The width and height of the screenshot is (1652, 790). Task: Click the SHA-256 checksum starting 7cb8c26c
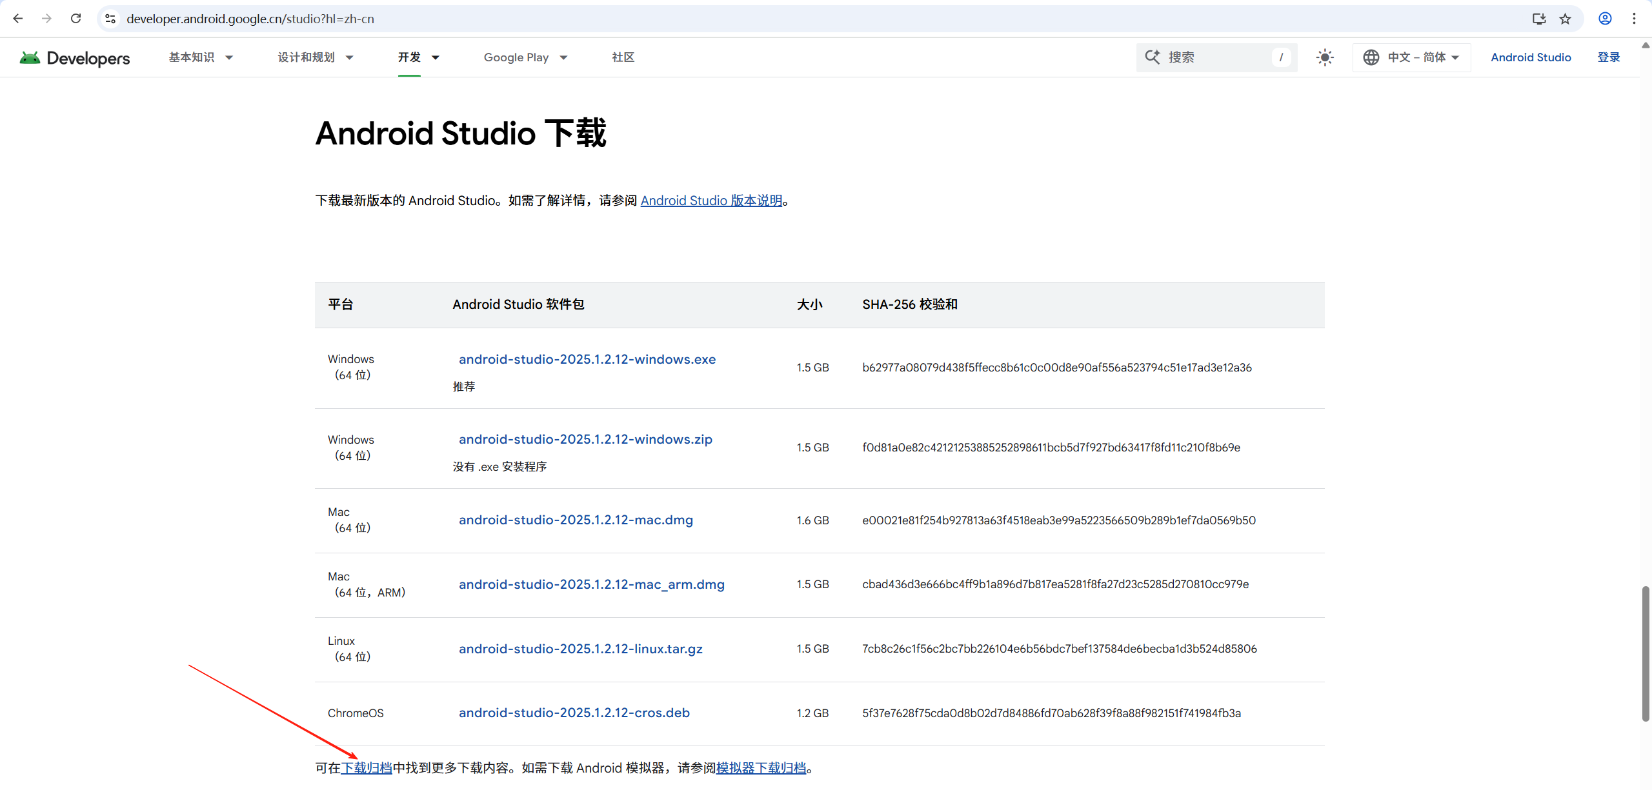(1060, 649)
